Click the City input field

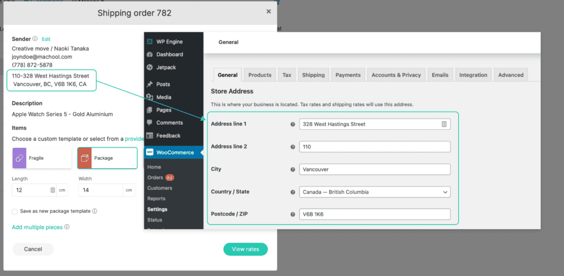375,169
